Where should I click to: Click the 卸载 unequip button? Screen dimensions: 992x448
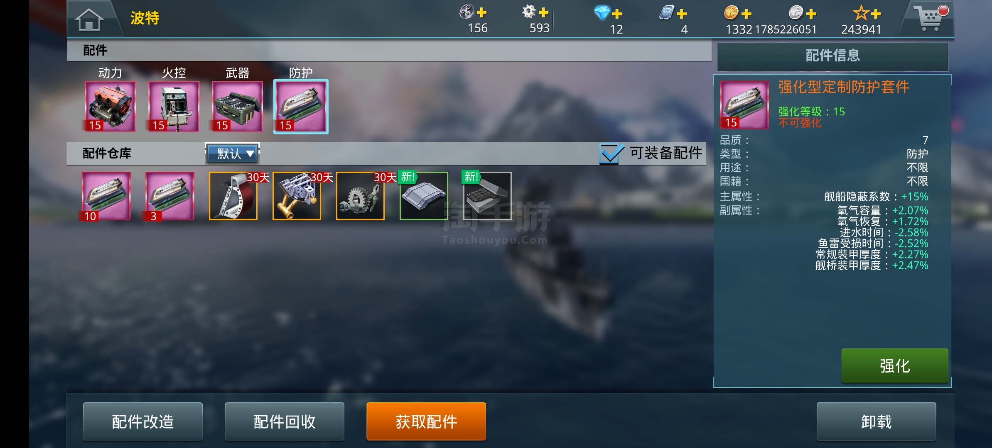click(876, 421)
